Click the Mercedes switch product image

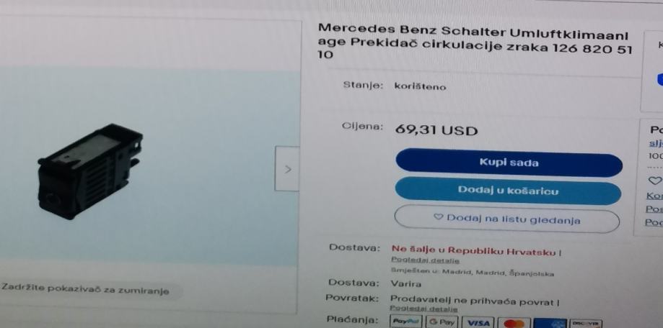(90, 171)
